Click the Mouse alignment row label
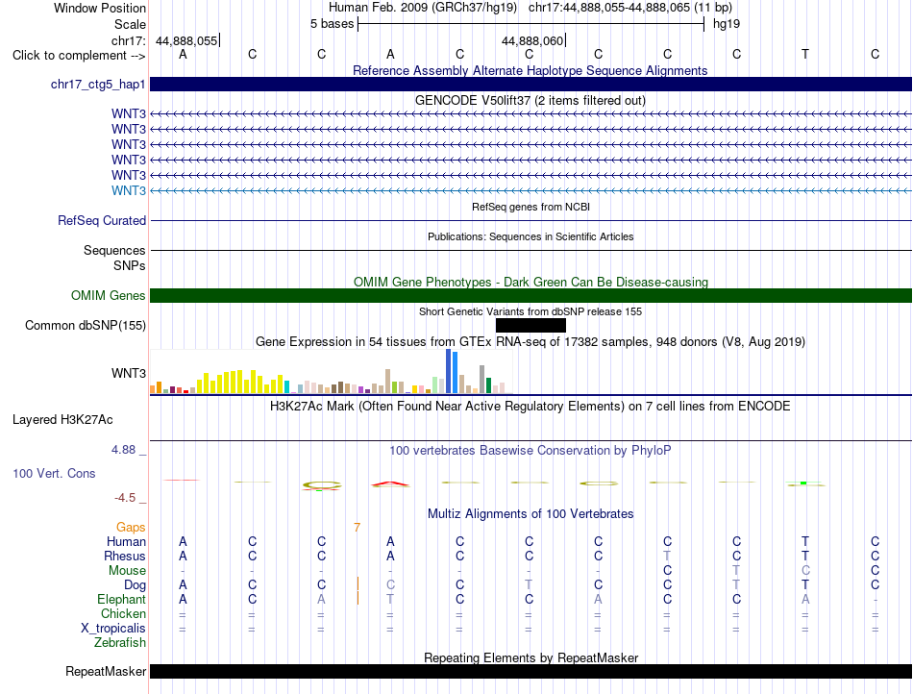The height and width of the screenshot is (694, 913). click(127, 571)
